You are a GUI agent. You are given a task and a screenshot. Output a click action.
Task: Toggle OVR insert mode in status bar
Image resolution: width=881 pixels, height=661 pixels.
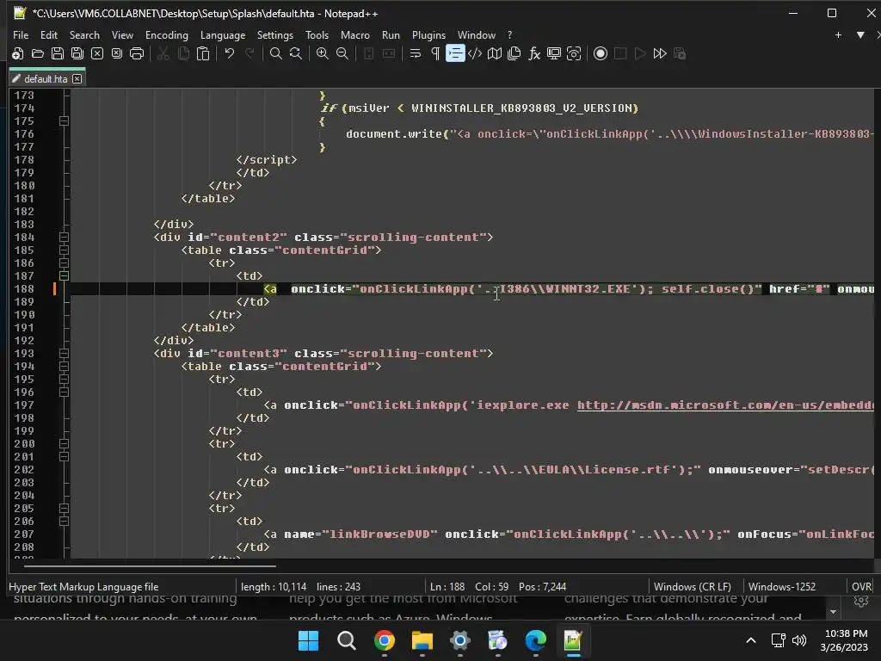click(x=861, y=586)
